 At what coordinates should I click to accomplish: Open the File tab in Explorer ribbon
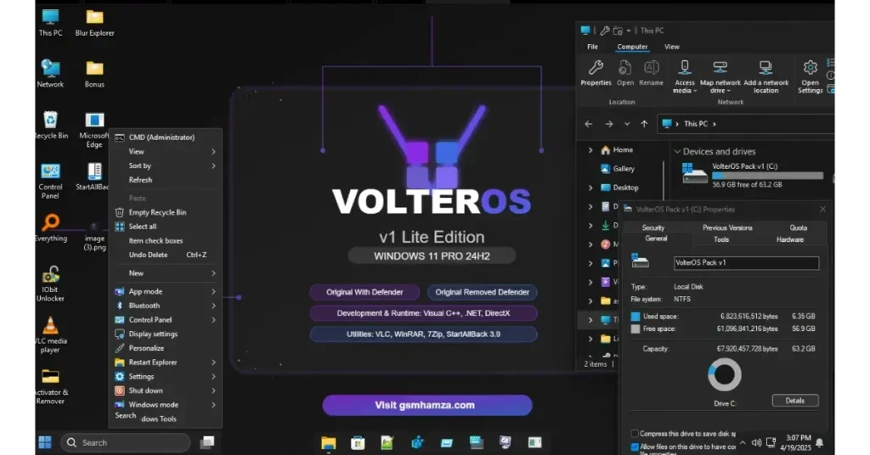point(592,47)
